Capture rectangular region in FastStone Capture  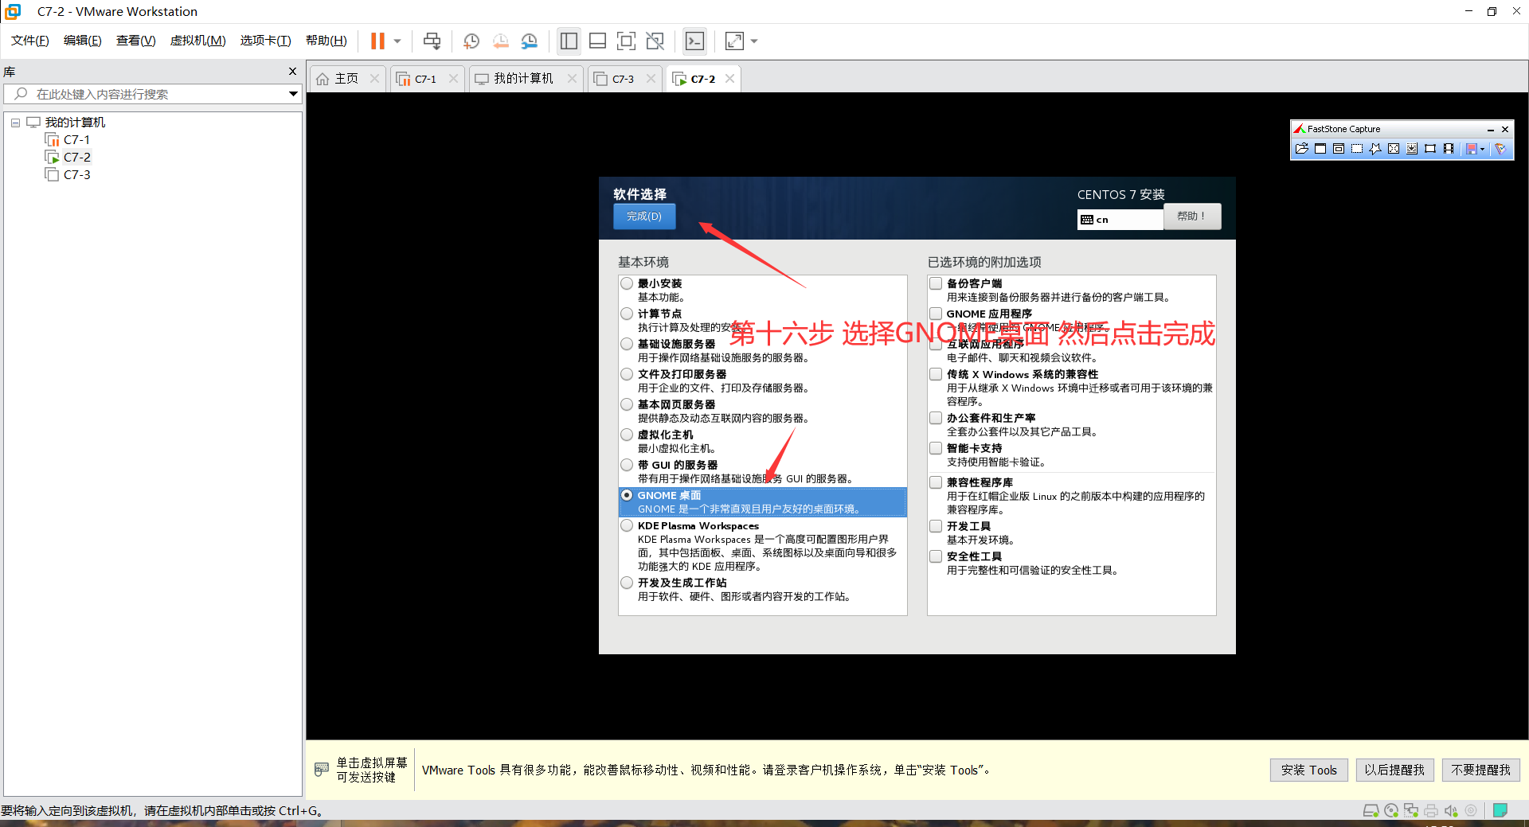1357,149
